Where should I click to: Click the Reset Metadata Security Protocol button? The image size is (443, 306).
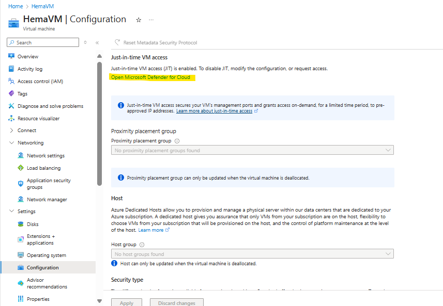(x=156, y=43)
